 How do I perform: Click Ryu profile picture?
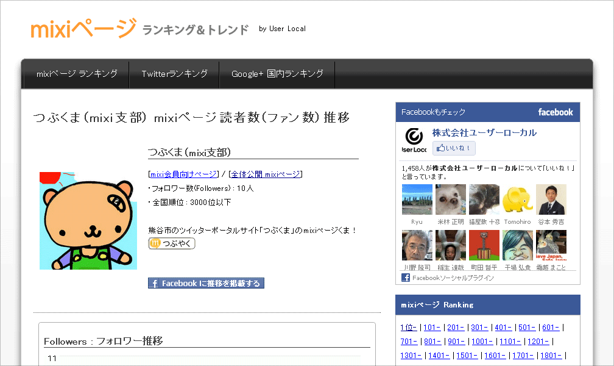417,199
